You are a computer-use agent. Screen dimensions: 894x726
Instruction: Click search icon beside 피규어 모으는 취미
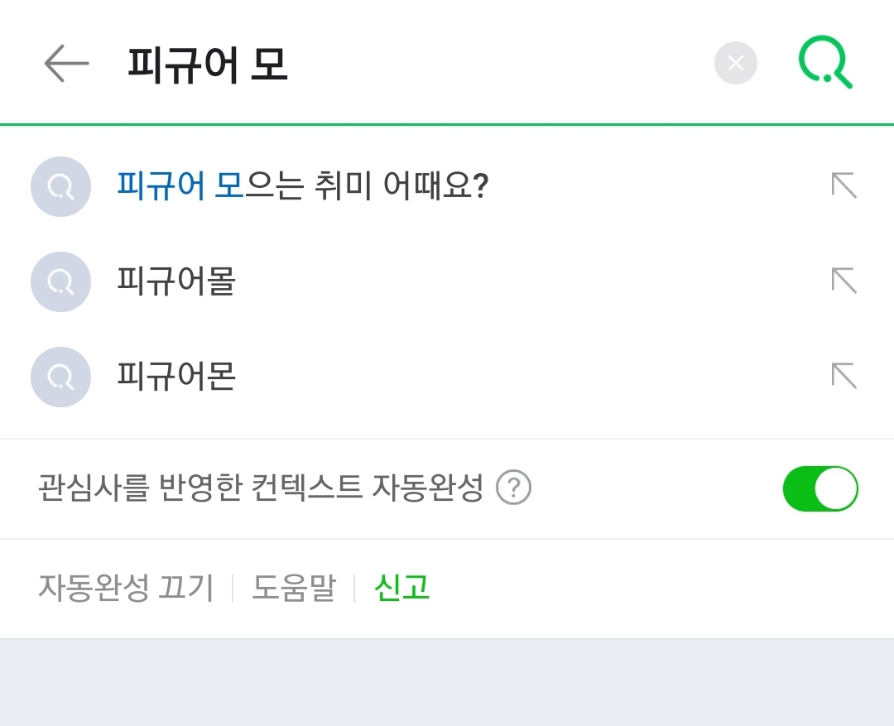pyautogui.click(x=60, y=186)
